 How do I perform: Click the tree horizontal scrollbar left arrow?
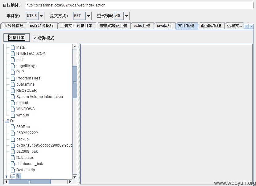pos(6,182)
